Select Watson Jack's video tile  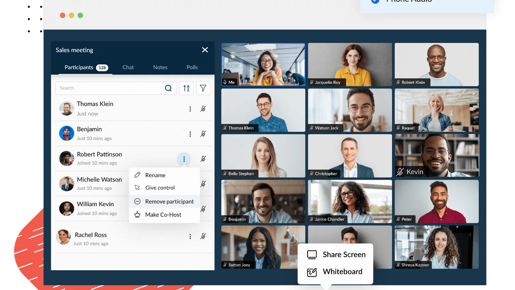(350, 110)
